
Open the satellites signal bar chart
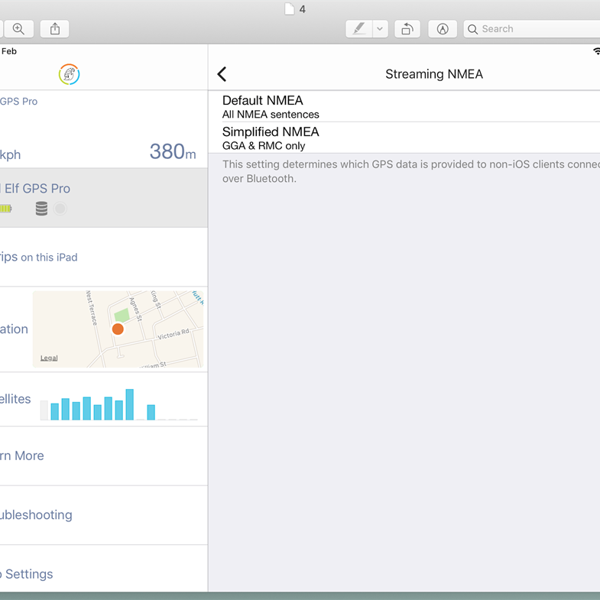point(118,404)
